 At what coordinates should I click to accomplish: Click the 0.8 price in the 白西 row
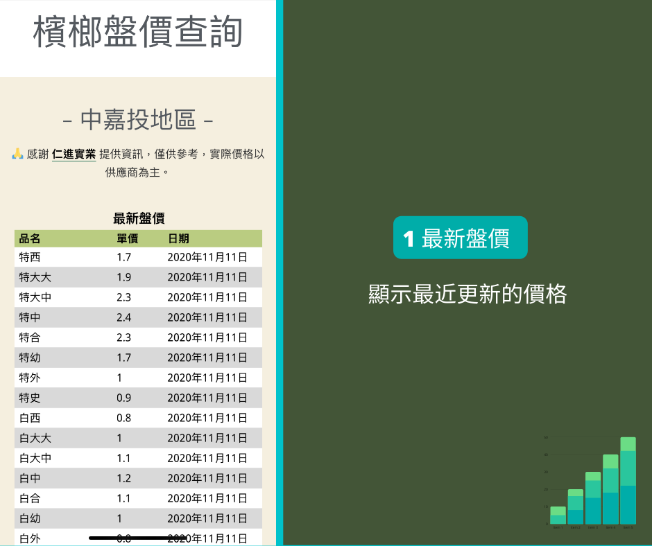tap(123, 418)
